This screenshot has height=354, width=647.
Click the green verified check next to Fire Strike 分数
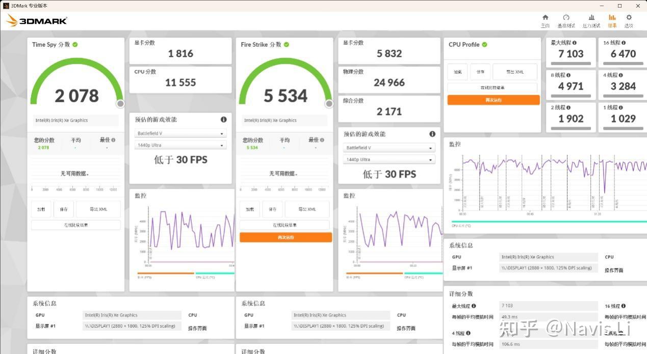click(x=287, y=44)
